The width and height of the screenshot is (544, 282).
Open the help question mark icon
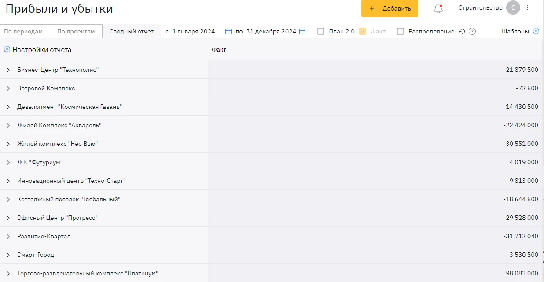click(x=472, y=31)
